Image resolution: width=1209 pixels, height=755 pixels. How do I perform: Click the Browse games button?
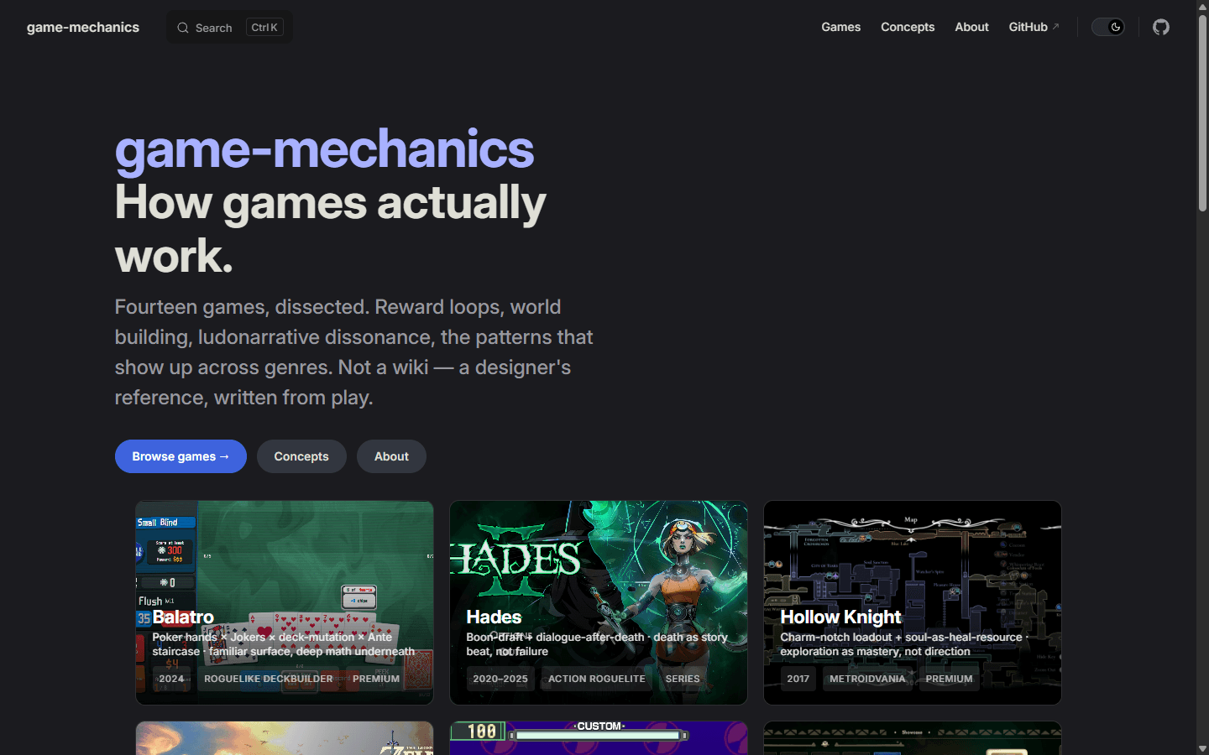181,456
